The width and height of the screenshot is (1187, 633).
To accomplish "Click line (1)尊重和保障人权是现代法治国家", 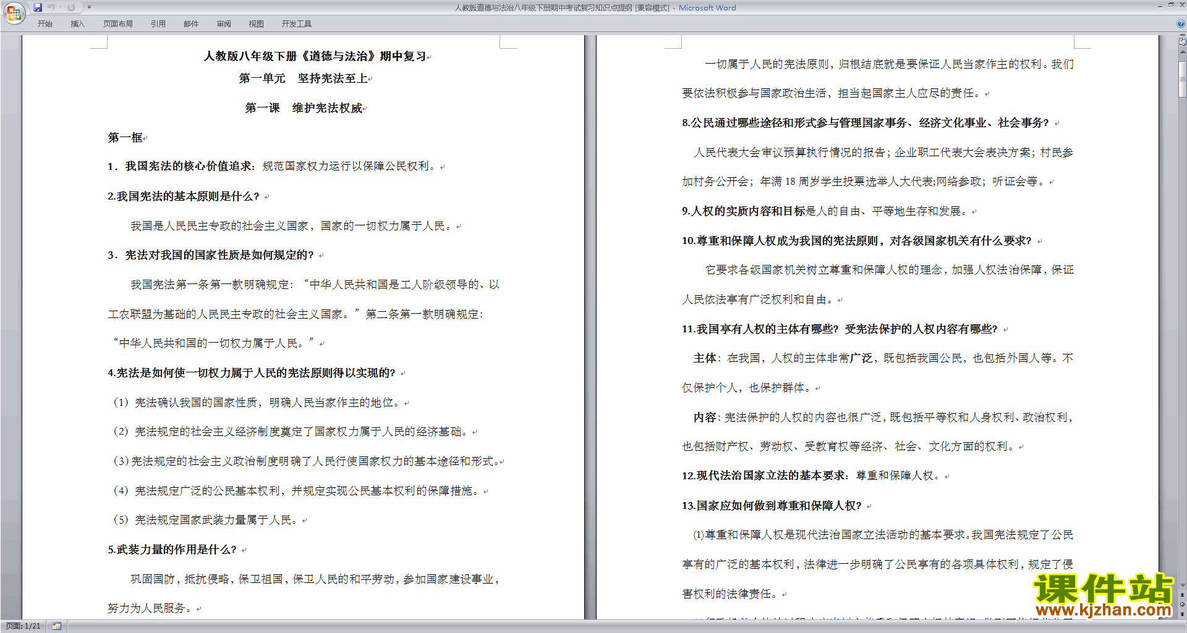I will (x=883, y=535).
